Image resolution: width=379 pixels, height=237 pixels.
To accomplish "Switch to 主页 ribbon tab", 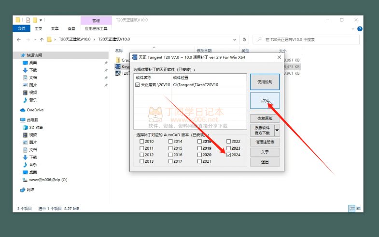I will pyautogui.click(x=38, y=29).
